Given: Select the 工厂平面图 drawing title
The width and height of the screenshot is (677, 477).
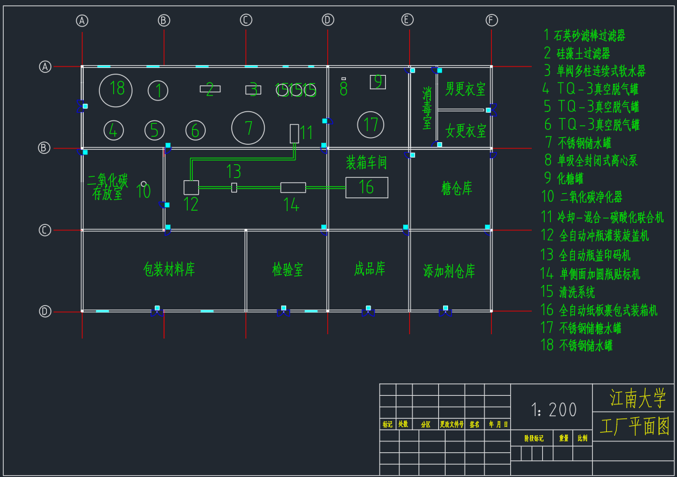Looking at the screenshot, I should coord(635,426).
